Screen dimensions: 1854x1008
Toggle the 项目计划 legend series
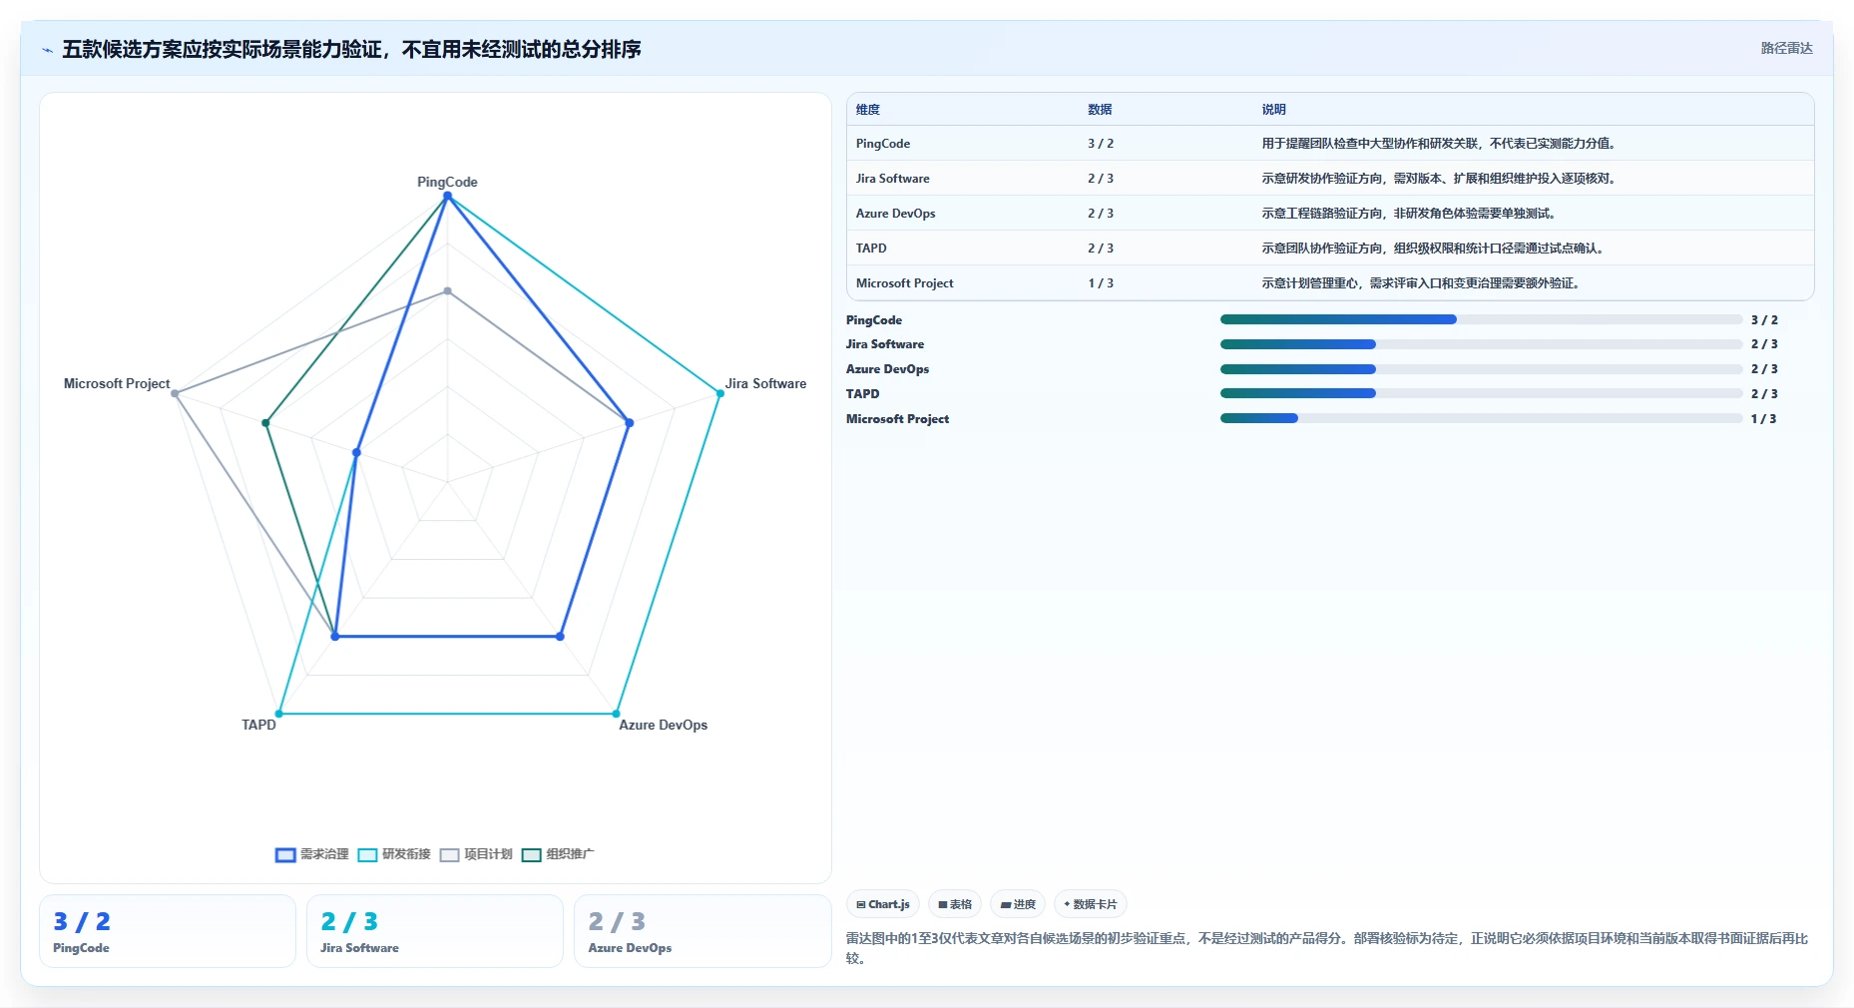[476, 854]
